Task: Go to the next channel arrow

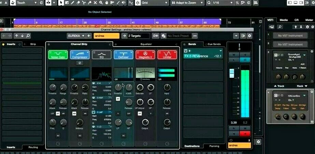Action: coord(22,36)
